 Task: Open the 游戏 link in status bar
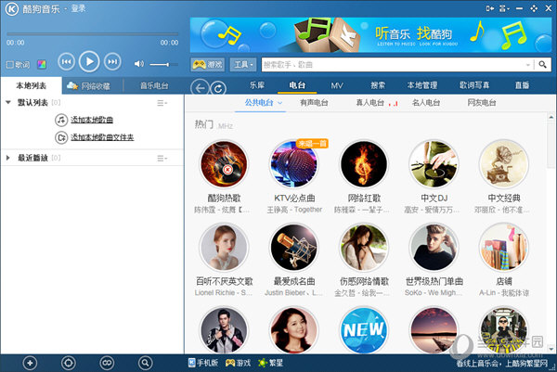[238, 363]
